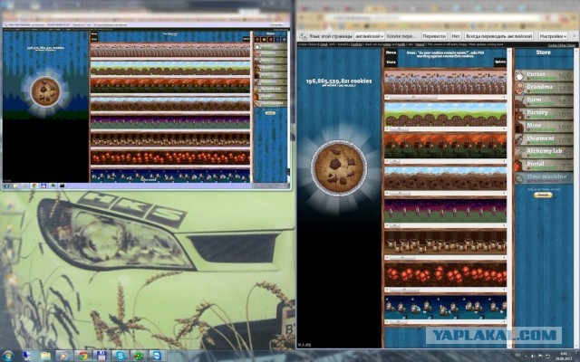Open the green clover taskbar icon

139,356
